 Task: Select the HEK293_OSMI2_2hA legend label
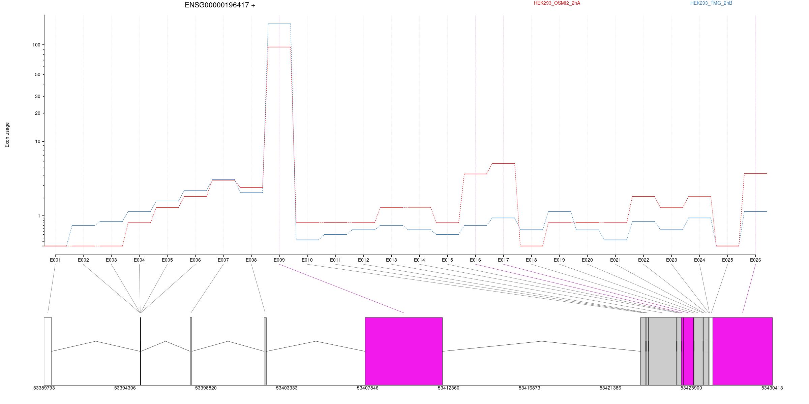pyautogui.click(x=557, y=3)
